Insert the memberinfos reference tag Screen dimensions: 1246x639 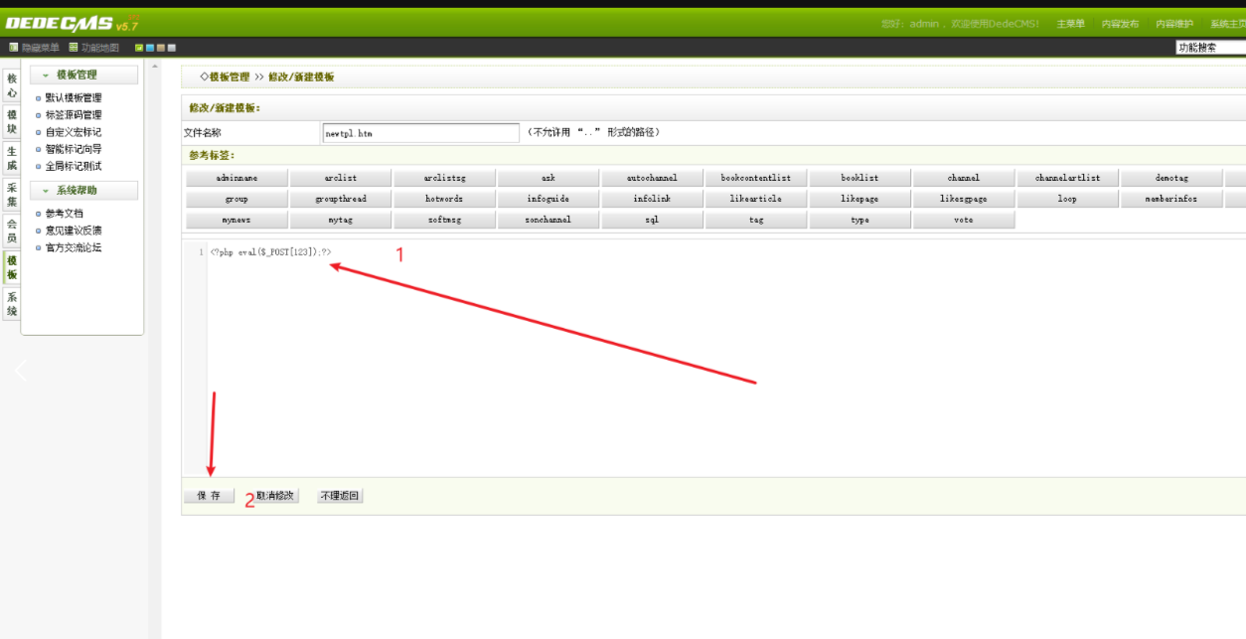(x=1171, y=199)
